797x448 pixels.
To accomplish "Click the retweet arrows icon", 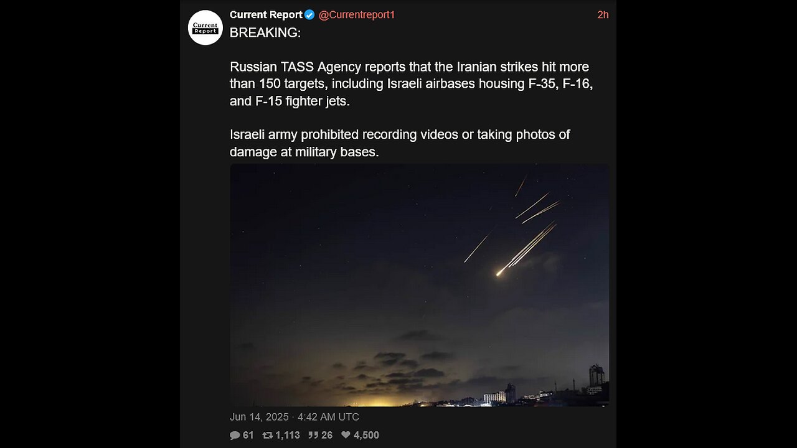I will coord(268,435).
